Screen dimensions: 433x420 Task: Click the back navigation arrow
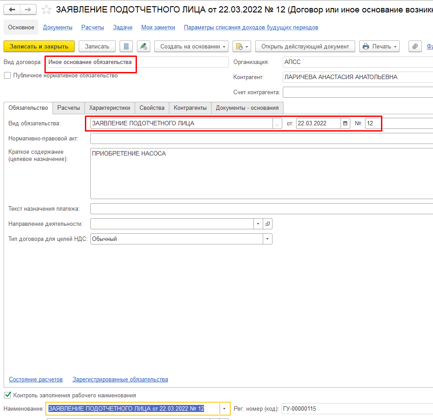point(12,10)
